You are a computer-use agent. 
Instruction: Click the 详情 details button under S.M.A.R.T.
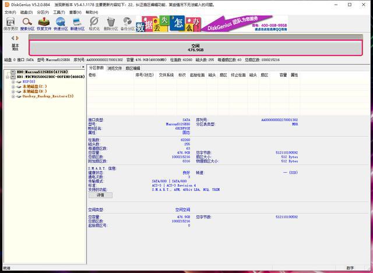point(100,195)
